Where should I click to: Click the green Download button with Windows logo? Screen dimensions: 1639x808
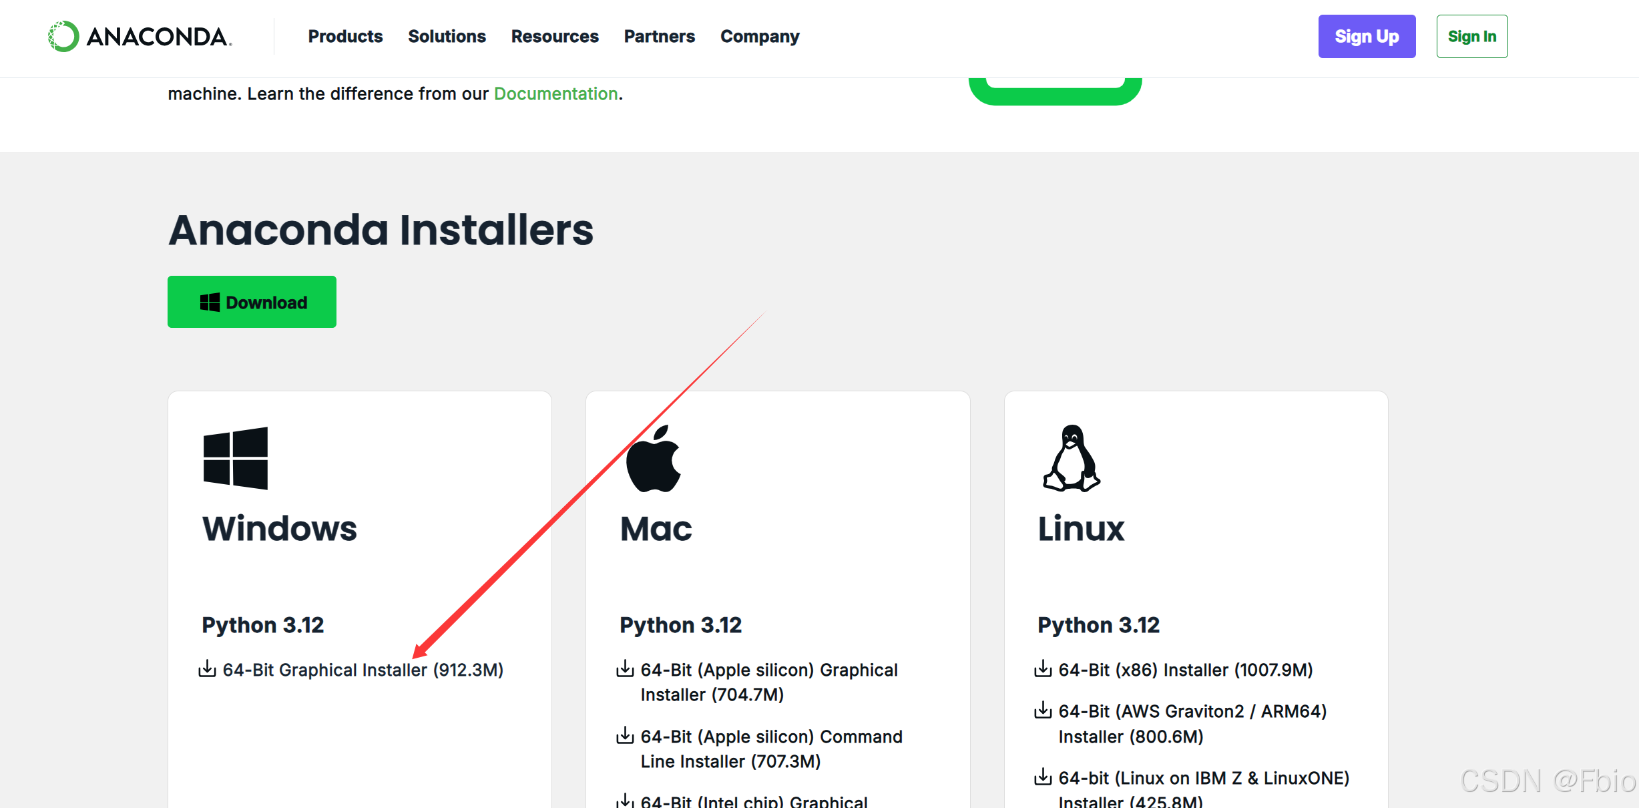[x=252, y=302]
